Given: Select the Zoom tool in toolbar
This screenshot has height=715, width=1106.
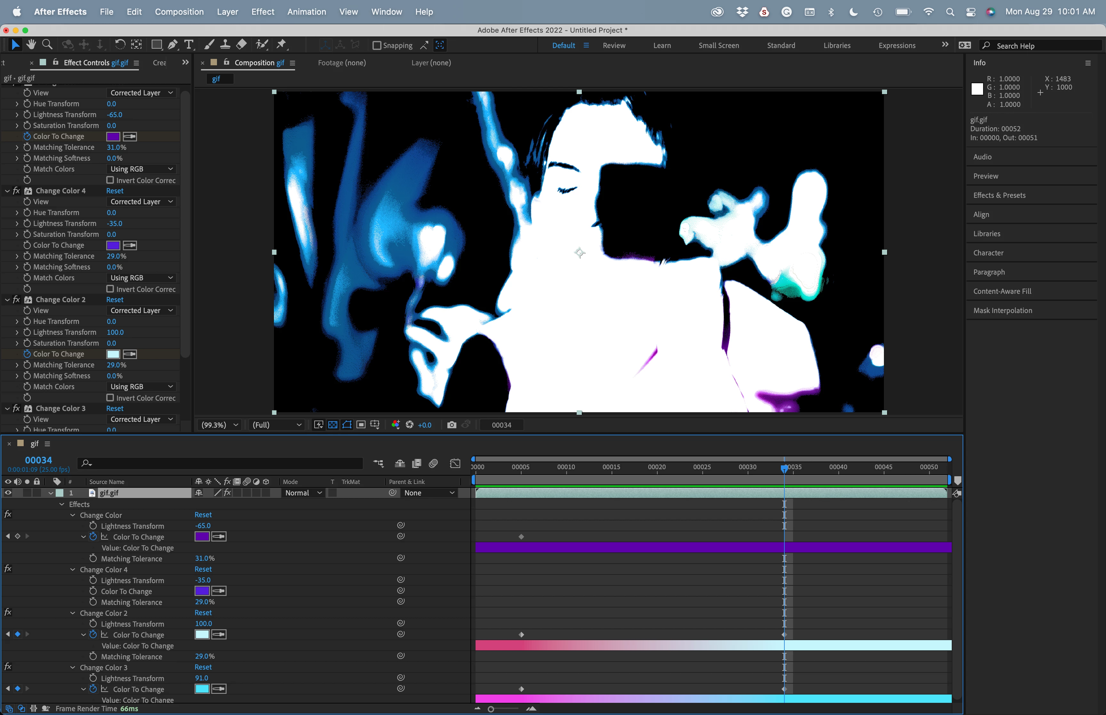Looking at the screenshot, I should pos(47,44).
